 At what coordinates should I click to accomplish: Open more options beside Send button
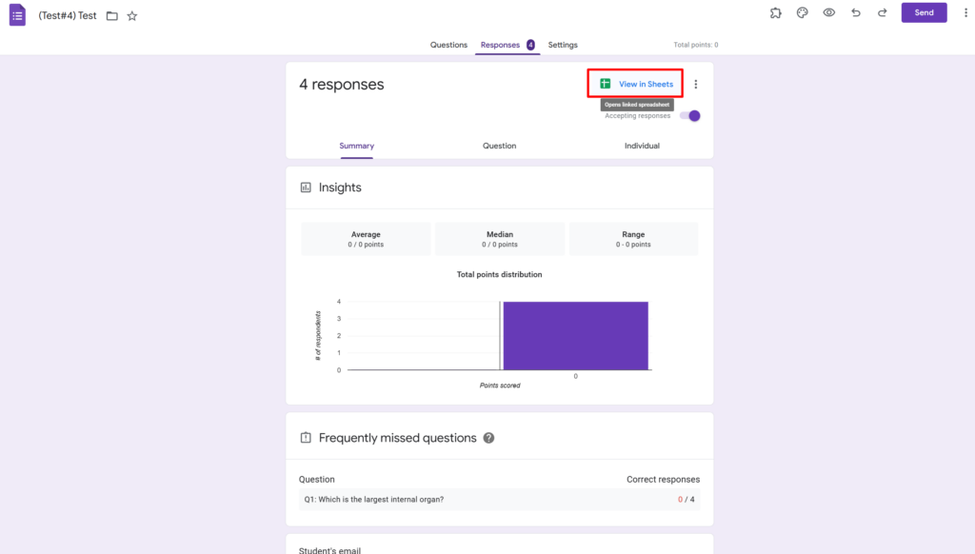coord(965,12)
